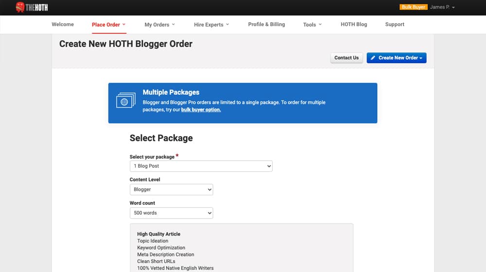
Task: Click the TheHoth logo
Action: pos(32,7)
